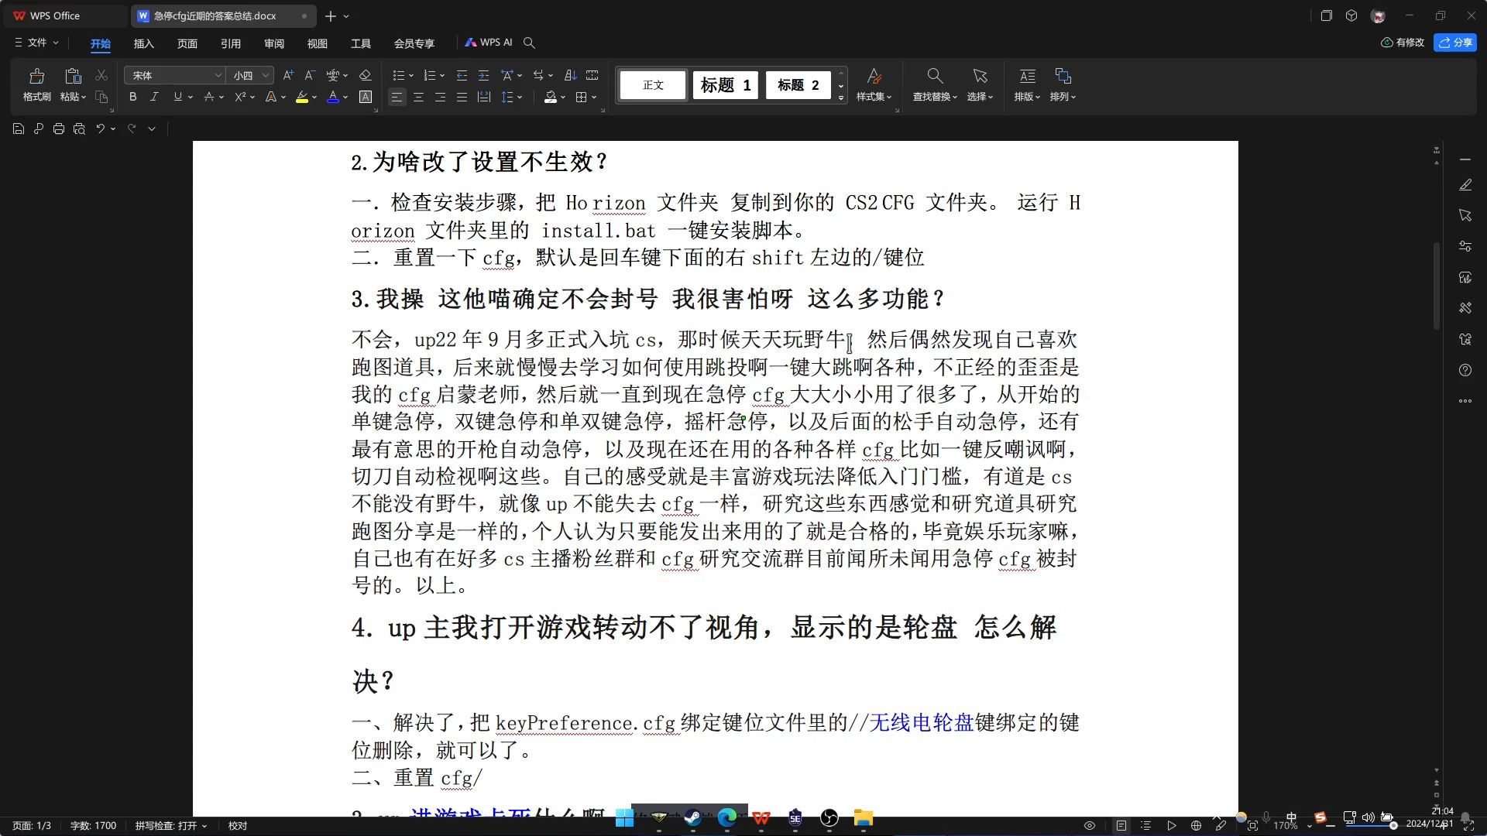Click the character border A icon
The width and height of the screenshot is (1487, 836).
[x=366, y=98]
